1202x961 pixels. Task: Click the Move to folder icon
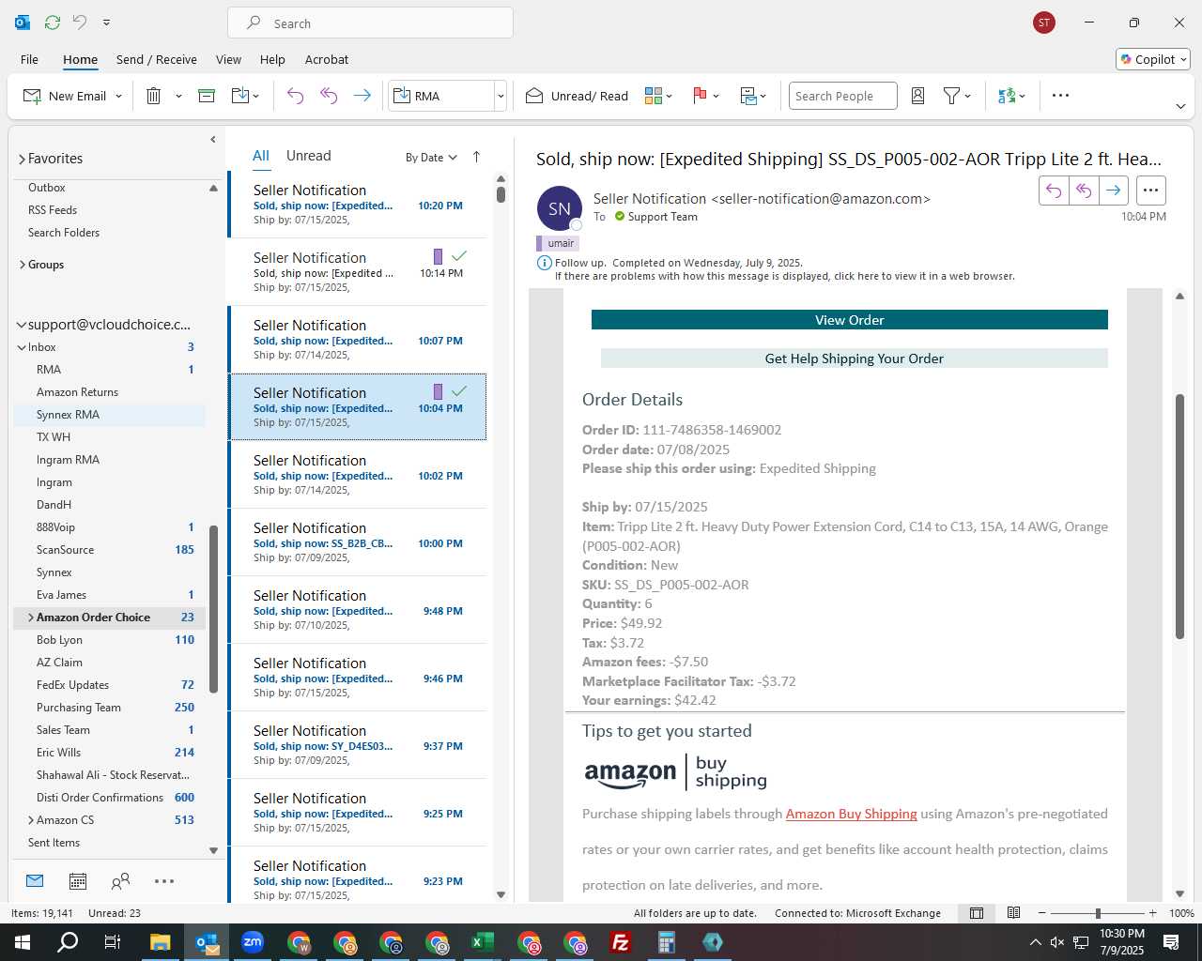click(240, 96)
